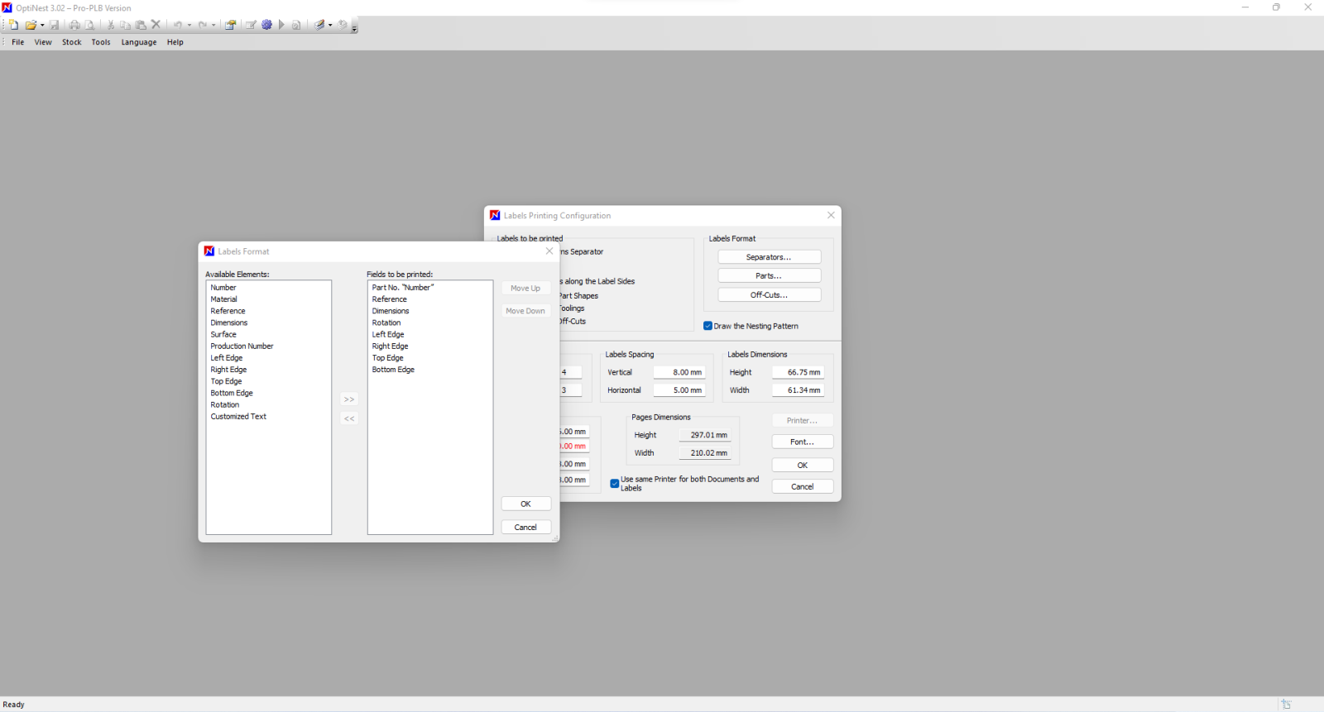Screen dimensions: 1324x712
Task: Toggle Use same Printer for both checkbox
Action: (x=615, y=484)
